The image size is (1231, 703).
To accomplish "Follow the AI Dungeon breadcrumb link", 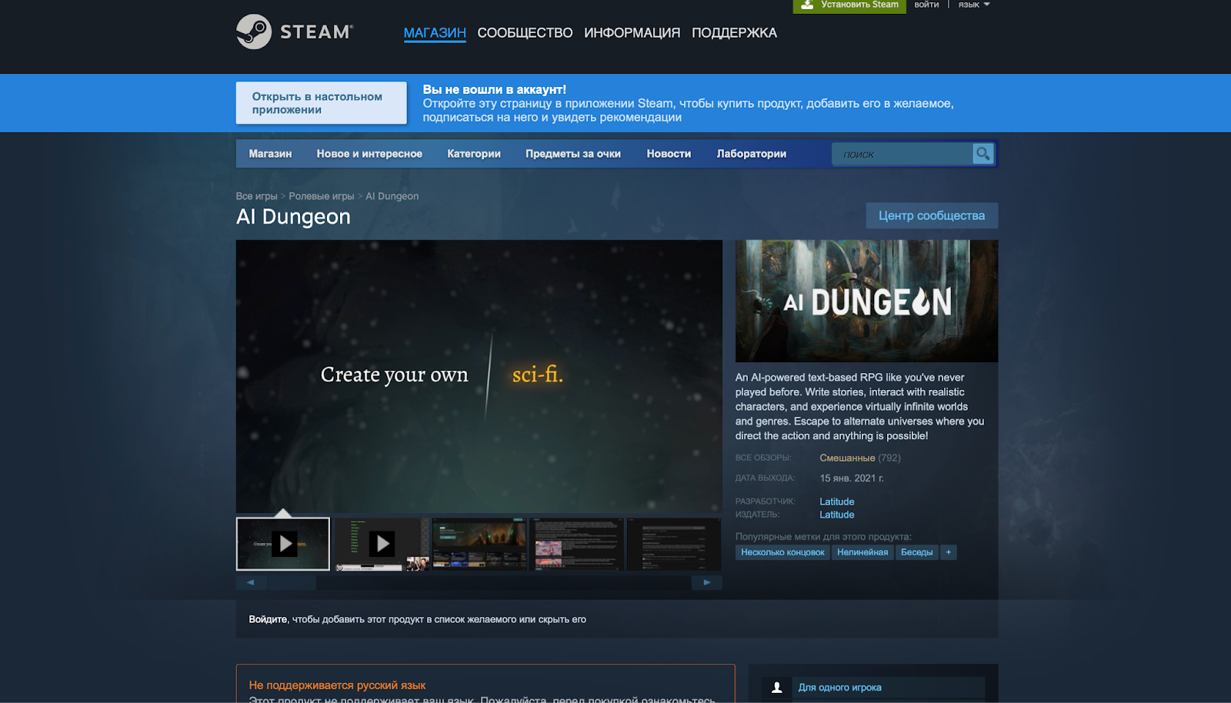I will coord(392,196).
